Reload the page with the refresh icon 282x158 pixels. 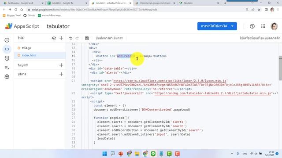[16, 10]
